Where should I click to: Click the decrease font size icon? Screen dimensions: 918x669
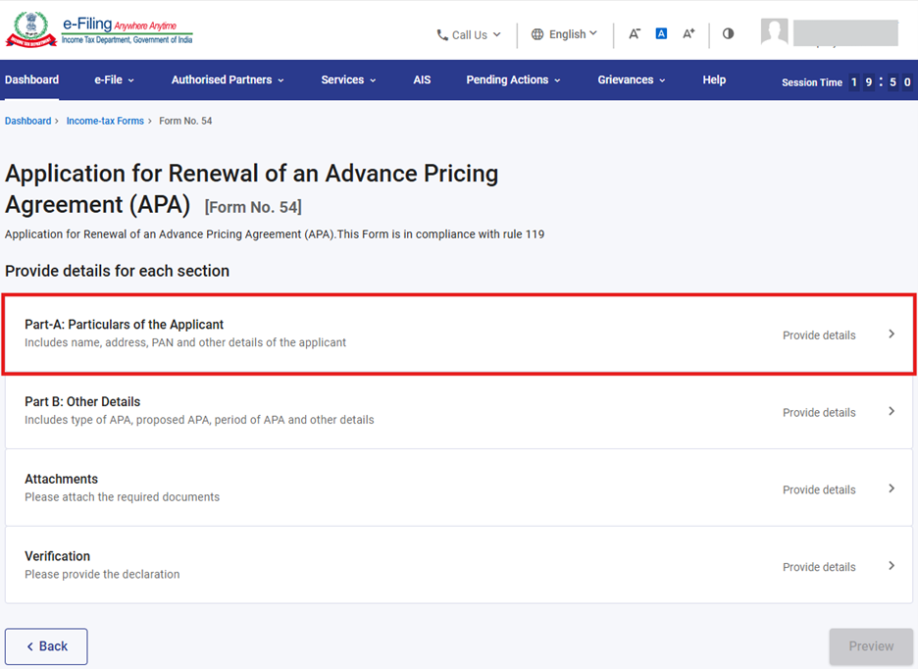pyautogui.click(x=635, y=34)
